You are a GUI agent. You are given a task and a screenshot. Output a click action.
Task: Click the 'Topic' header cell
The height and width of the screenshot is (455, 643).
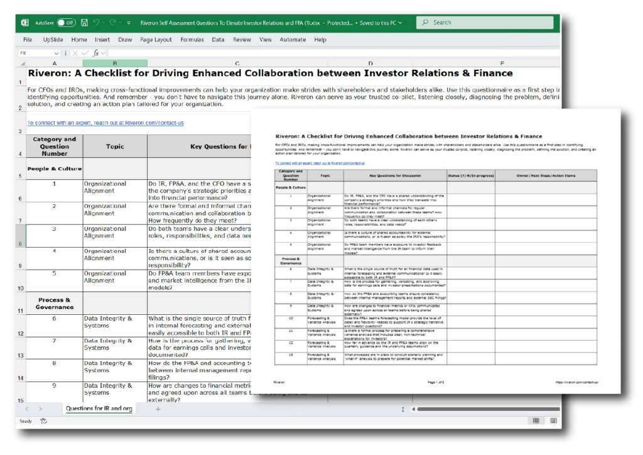[115, 146]
